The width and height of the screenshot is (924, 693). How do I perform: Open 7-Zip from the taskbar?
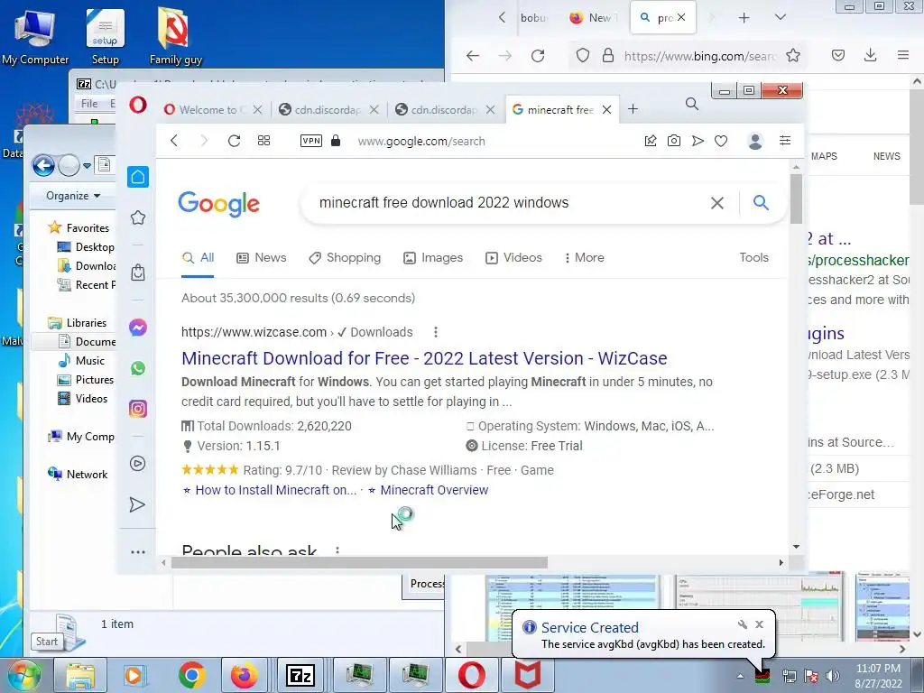(x=300, y=675)
